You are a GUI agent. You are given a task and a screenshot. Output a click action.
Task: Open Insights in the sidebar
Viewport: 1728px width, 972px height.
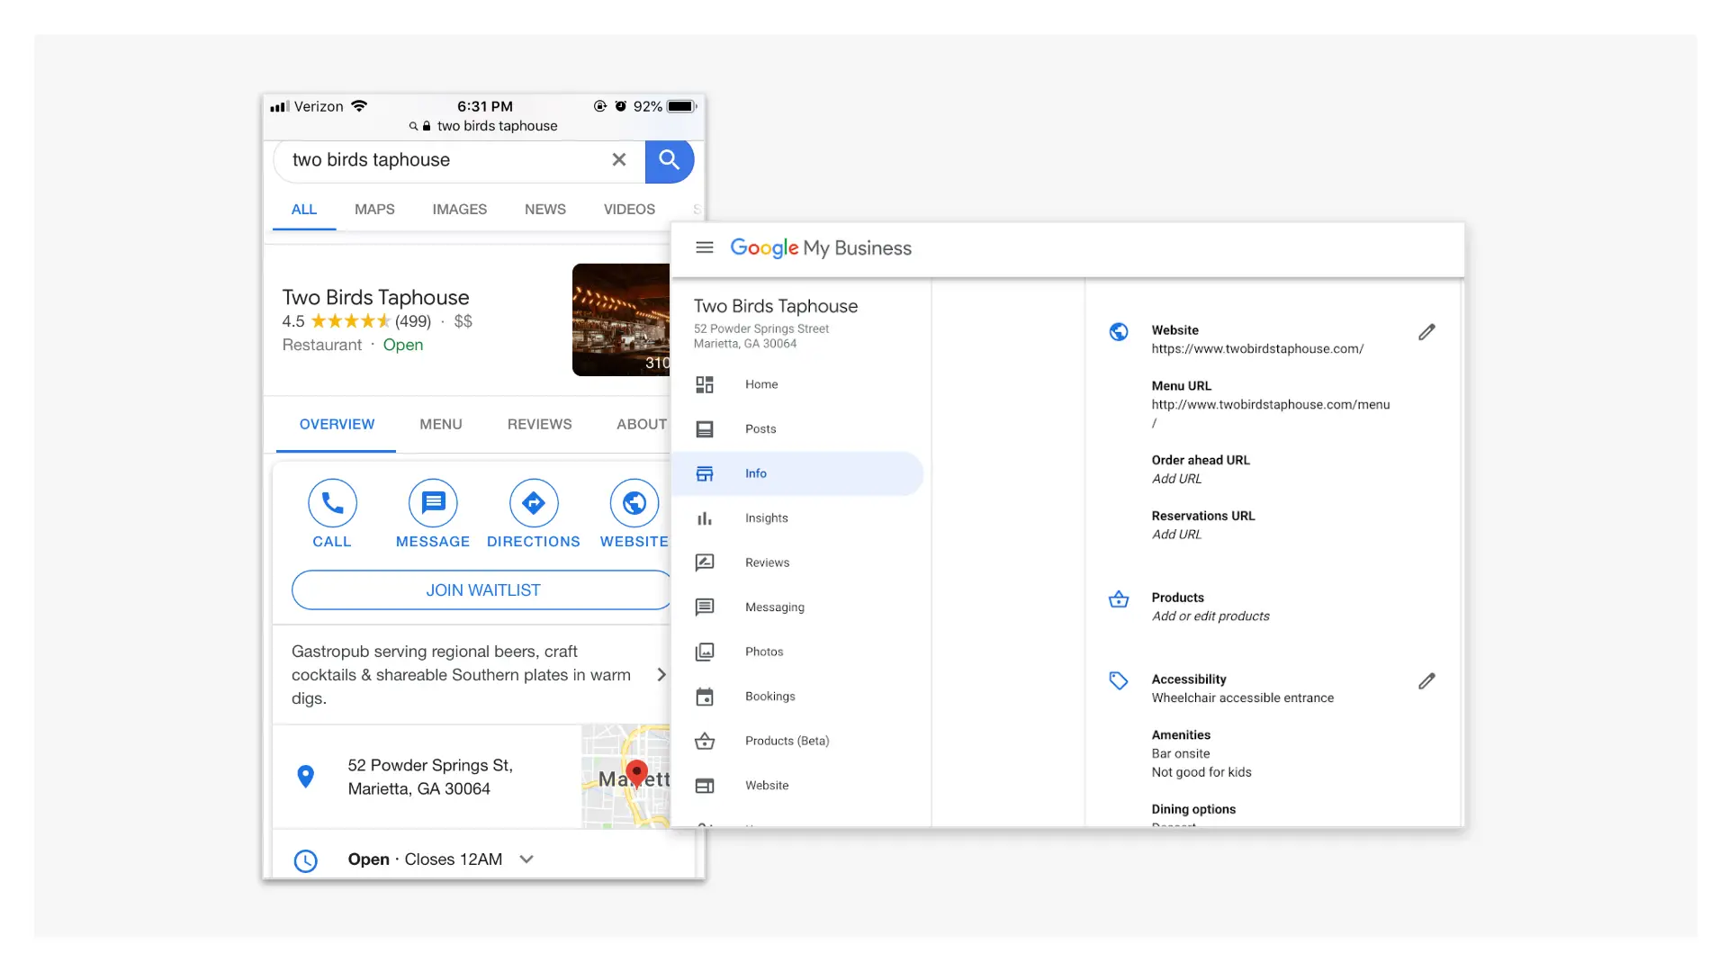point(766,518)
